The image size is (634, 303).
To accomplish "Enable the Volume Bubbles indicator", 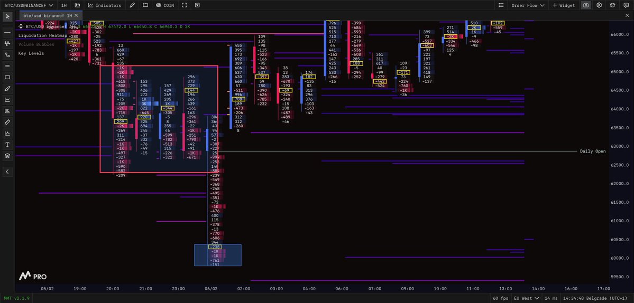I will pyautogui.click(x=36, y=44).
